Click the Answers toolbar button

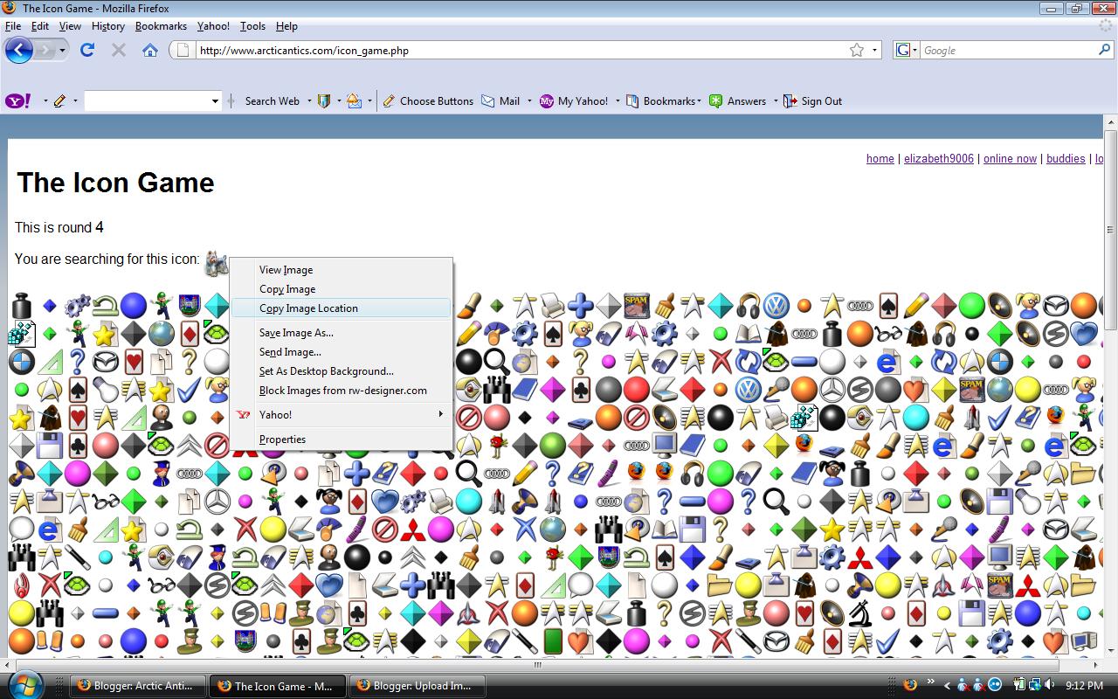[x=738, y=101]
